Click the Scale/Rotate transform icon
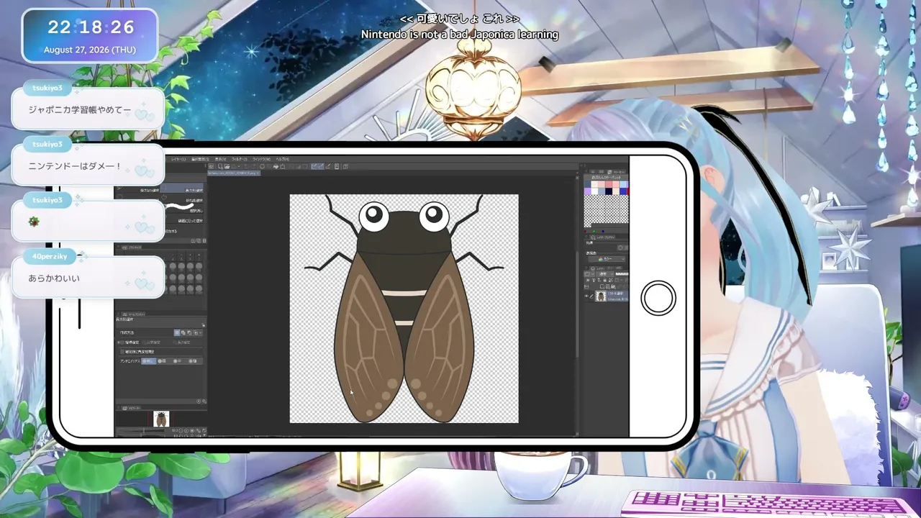This screenshot has height=518, width=921. 283,166
